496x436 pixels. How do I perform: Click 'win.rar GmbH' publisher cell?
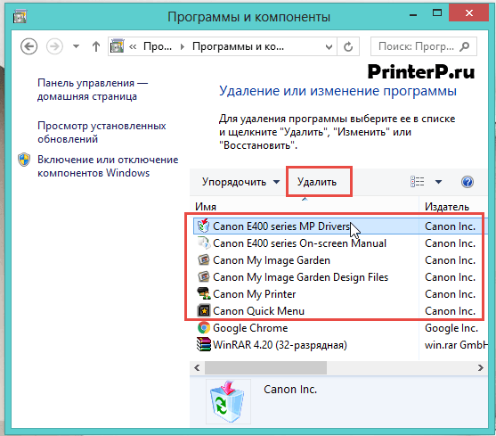(x=455, y=345)
